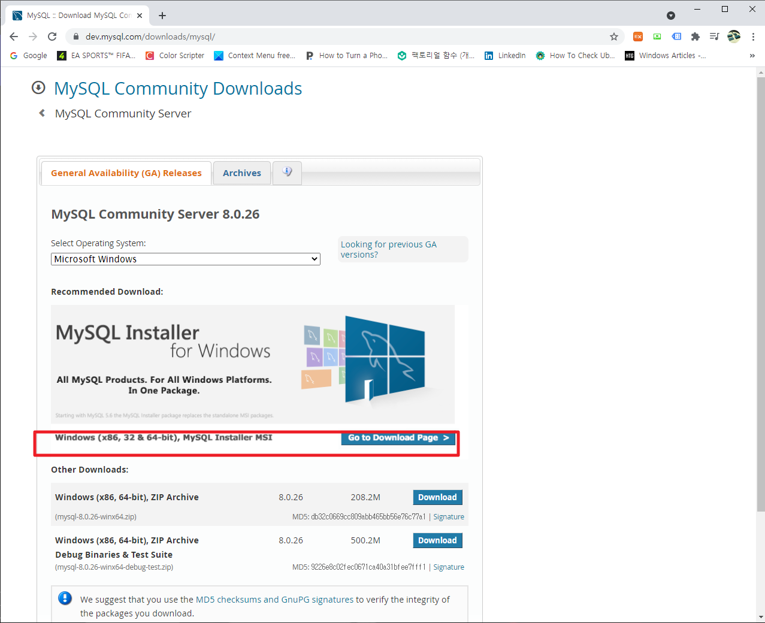Image resolution: width=765 pixels, height=623 pixels.
Task: Click the download circle icon beside heading
Action: pyautogui.click(x=38, y=88)
